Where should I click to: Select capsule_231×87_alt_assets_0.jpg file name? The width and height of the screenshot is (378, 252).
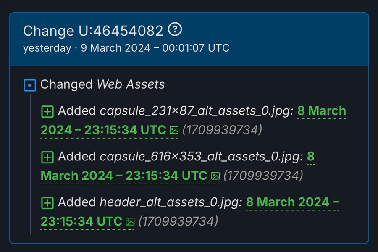tap(197, 111)
